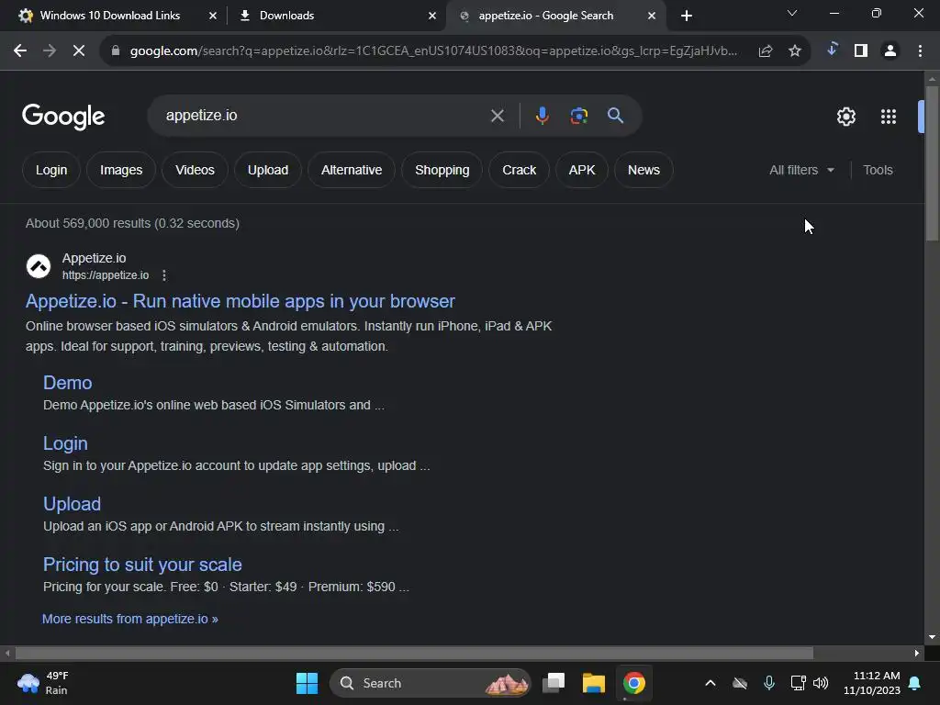This screenshot has height=705, width=940.
Task: Click the https://appetize.io URL text
Action: pyautogui.click(x=106, y=275)
